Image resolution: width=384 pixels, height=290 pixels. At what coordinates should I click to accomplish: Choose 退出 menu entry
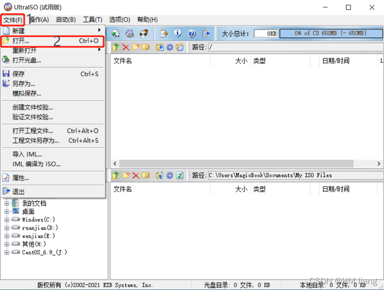53,192
